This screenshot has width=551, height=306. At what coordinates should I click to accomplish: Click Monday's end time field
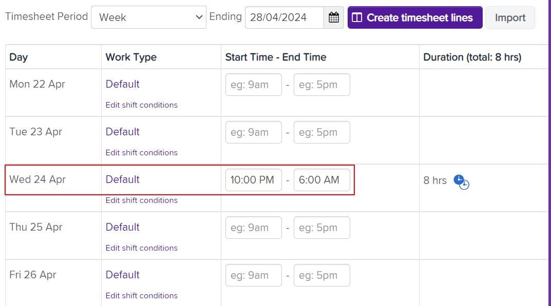pos(322,85)
